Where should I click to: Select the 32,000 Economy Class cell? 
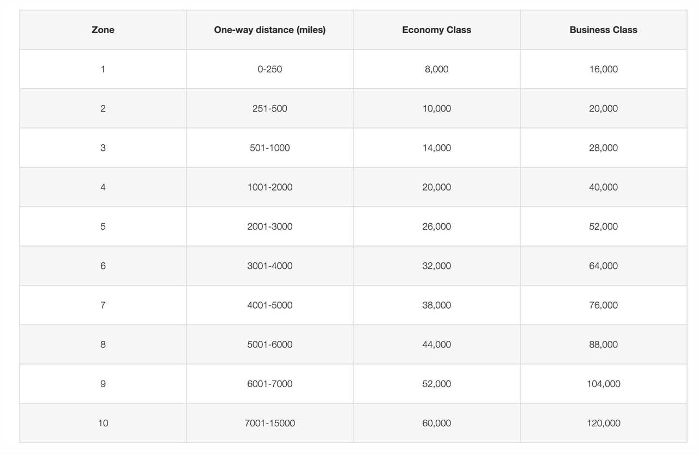point(437,266)
